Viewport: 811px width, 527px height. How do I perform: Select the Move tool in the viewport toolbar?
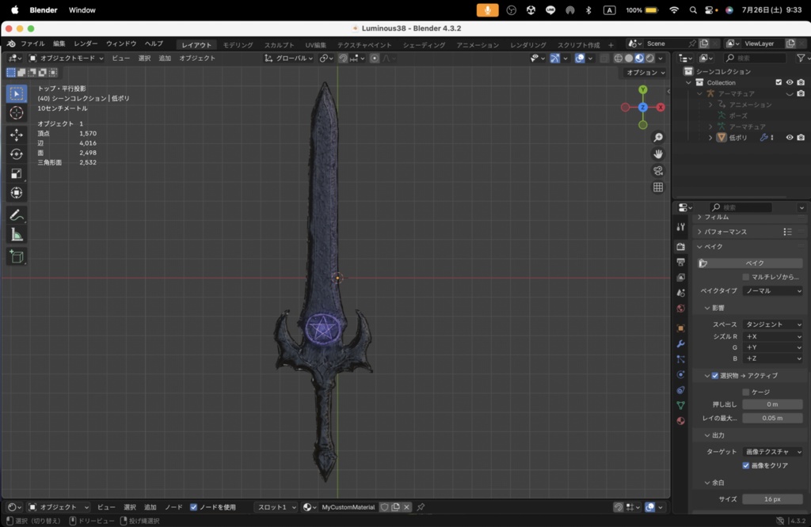coord(17,135)
